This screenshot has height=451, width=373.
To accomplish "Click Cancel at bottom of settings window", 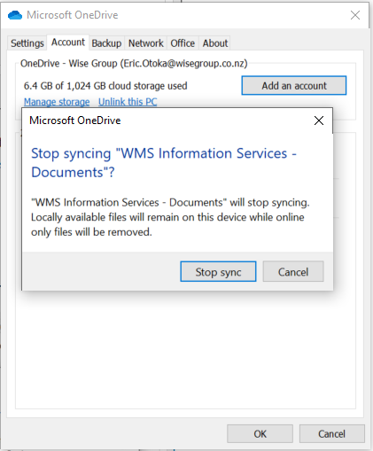I will tap(332, 433).
